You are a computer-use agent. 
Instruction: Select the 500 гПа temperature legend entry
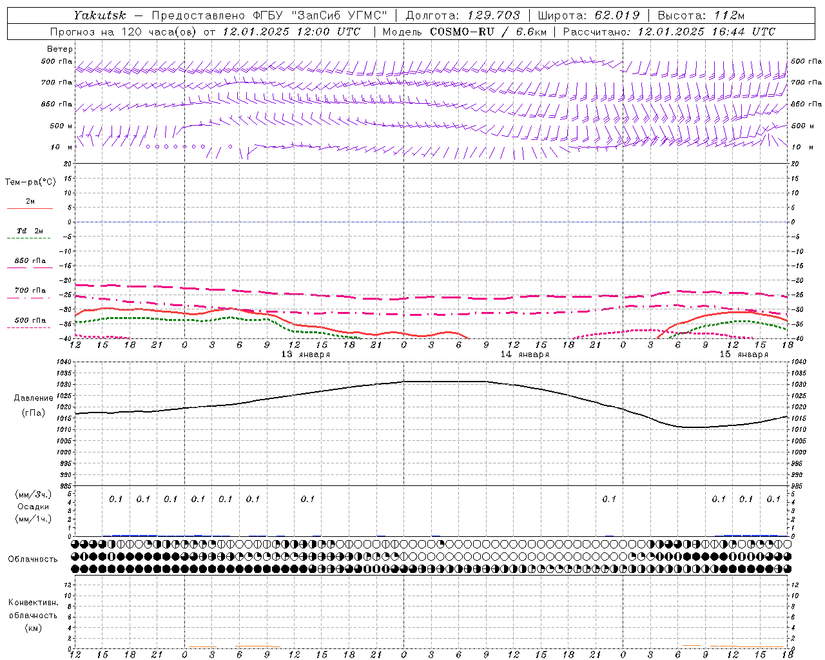pos(30,323)
